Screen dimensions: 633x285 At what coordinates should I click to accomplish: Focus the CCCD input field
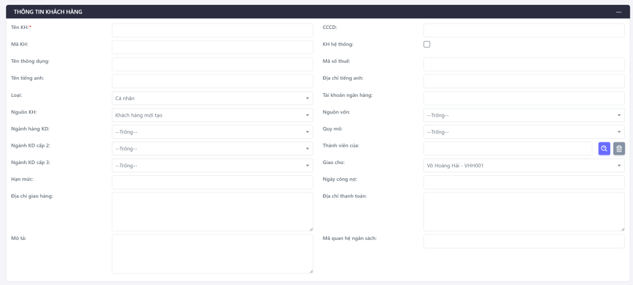coord(524,30)
